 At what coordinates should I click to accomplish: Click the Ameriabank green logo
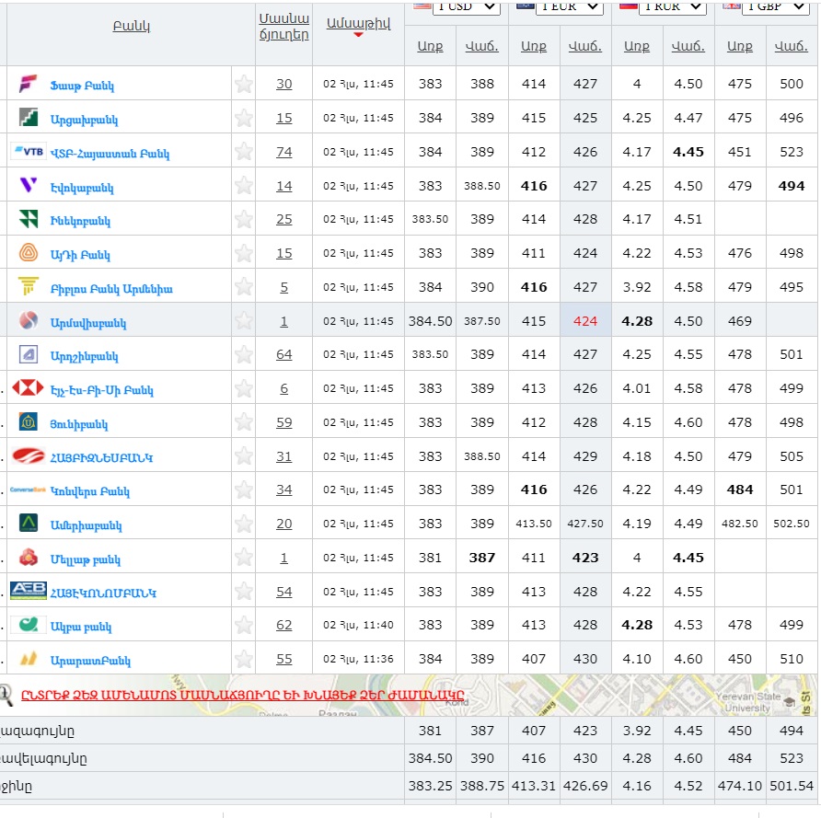pos(29,524)
